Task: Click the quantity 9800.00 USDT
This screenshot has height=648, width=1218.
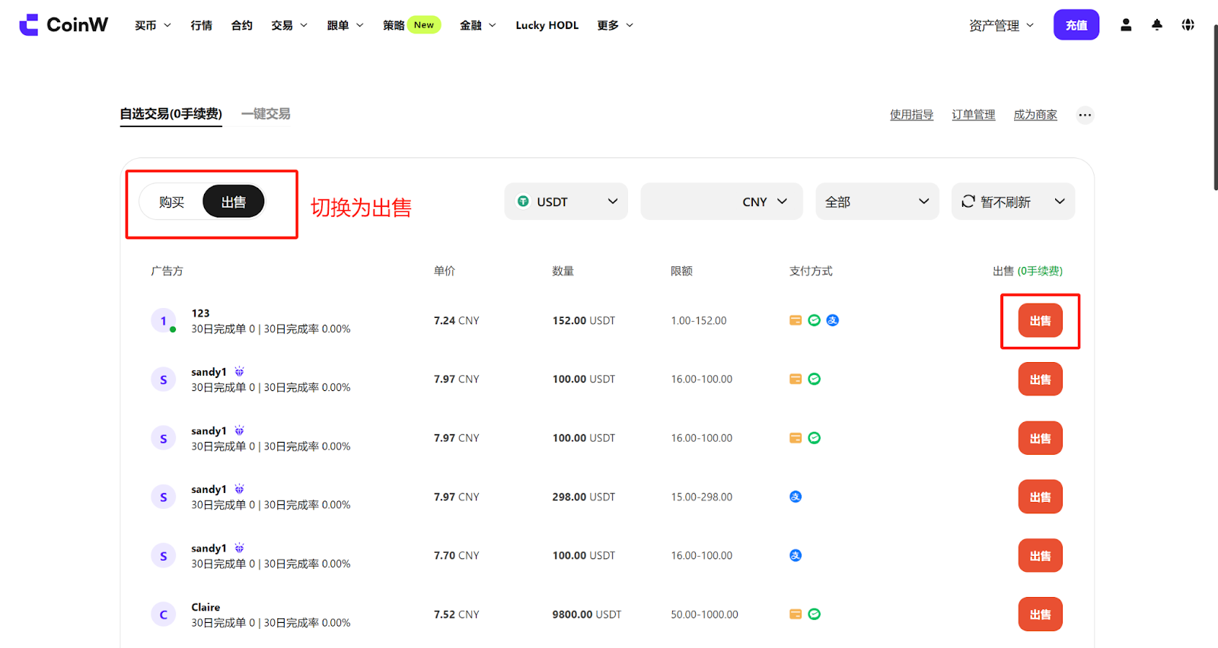Action: pyautogui.click(x=587, y=615)
